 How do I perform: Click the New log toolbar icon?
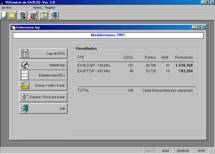click(4, 15)
